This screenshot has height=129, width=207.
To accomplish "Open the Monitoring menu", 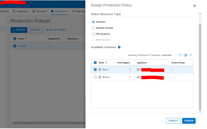I will [x=4, y=11].
